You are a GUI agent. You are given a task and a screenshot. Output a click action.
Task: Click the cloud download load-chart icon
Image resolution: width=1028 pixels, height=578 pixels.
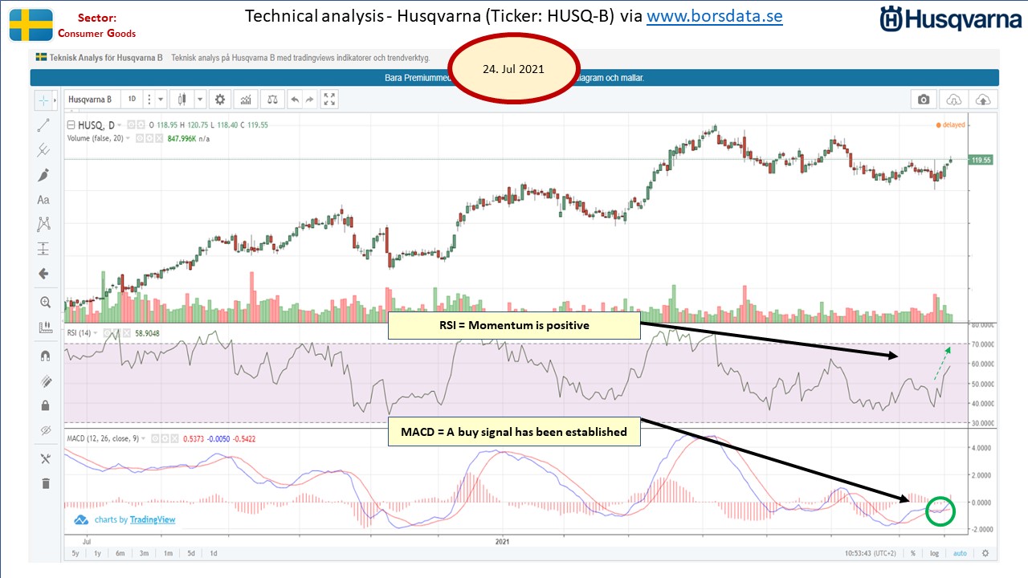click(x=954, y=100)
